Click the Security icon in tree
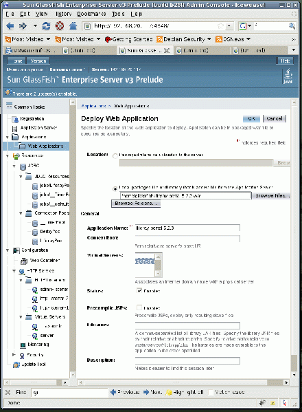This screenshot has height=412, width=302. pyautogui.click(x=22, y=355)
